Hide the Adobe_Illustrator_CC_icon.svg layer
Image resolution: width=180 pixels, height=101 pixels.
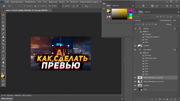[x=135, y=78]
